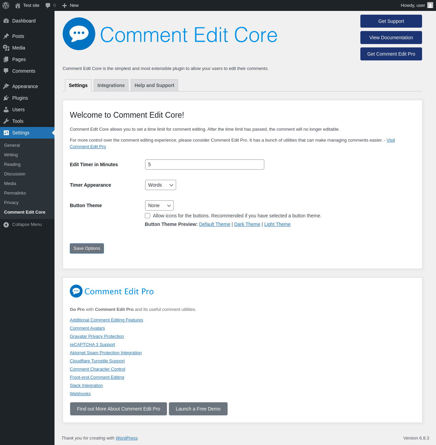The height and width of the screenshot is (445, 436).
Task: Click the Edit Timer in Minutes field
Action: point(204,164)
